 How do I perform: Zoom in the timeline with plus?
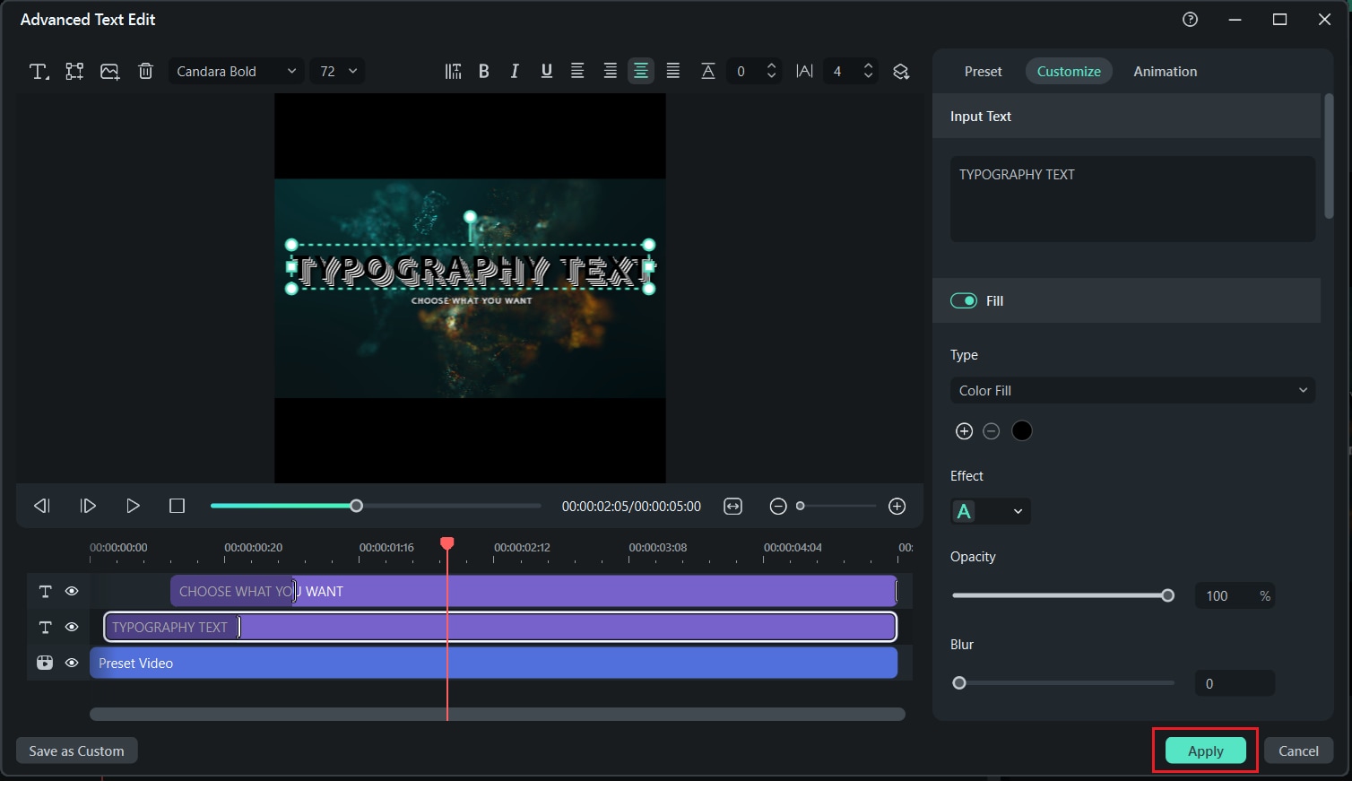click(x=897, y=507)
